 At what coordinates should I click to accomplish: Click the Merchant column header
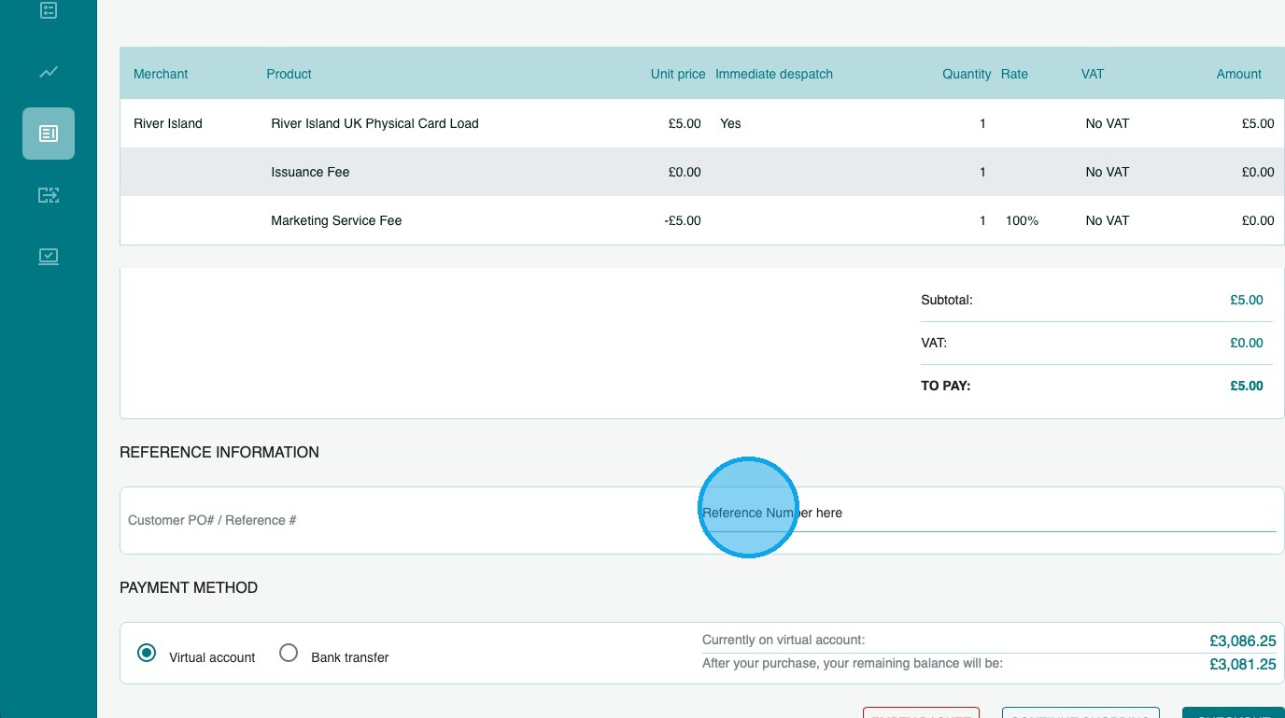161,74
